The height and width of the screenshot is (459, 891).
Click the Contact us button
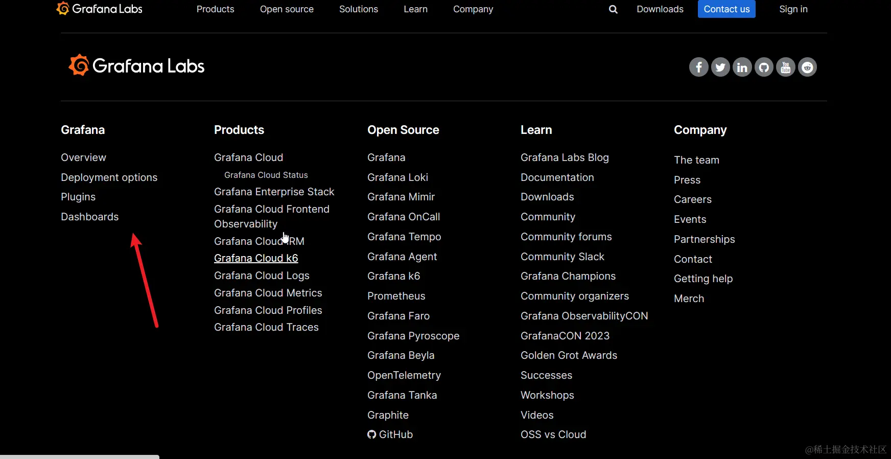point(726,9)
